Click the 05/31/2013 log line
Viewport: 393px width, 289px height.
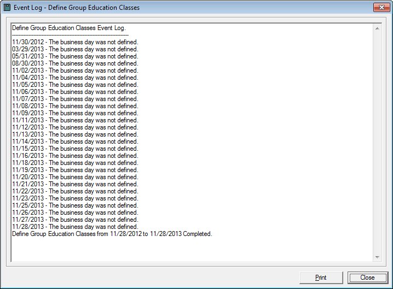pos(75,56)
